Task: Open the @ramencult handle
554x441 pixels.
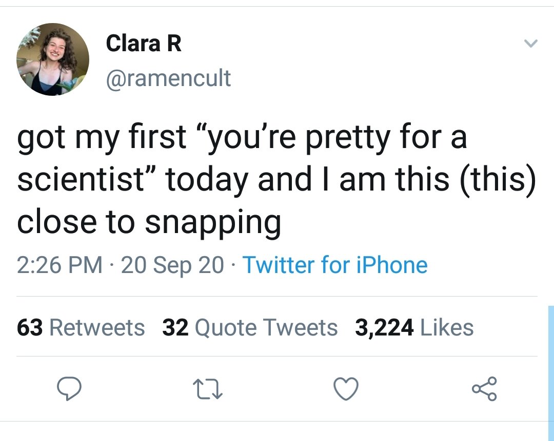Action: [168, 78]
